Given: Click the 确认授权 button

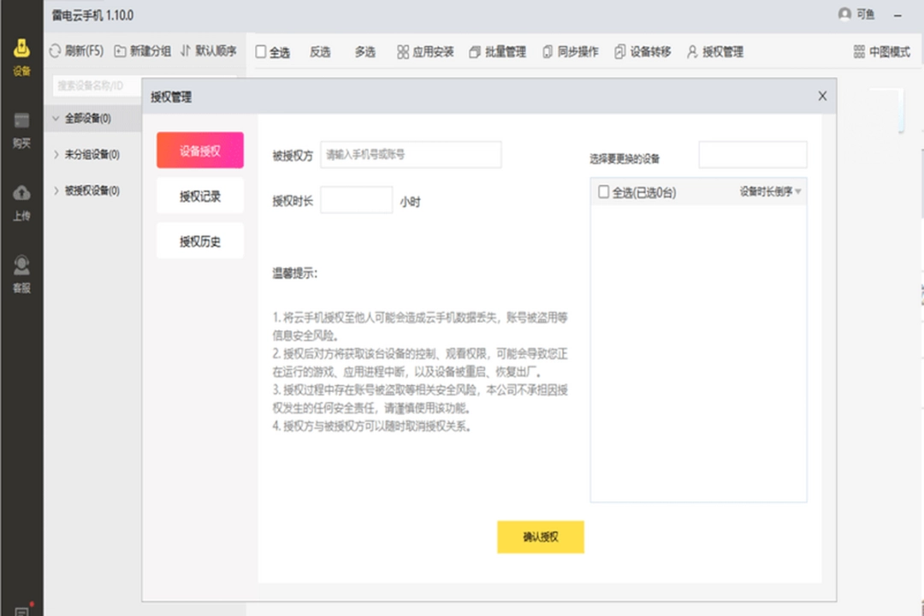Looking at the screenshot, I should (x=540, y=537).
